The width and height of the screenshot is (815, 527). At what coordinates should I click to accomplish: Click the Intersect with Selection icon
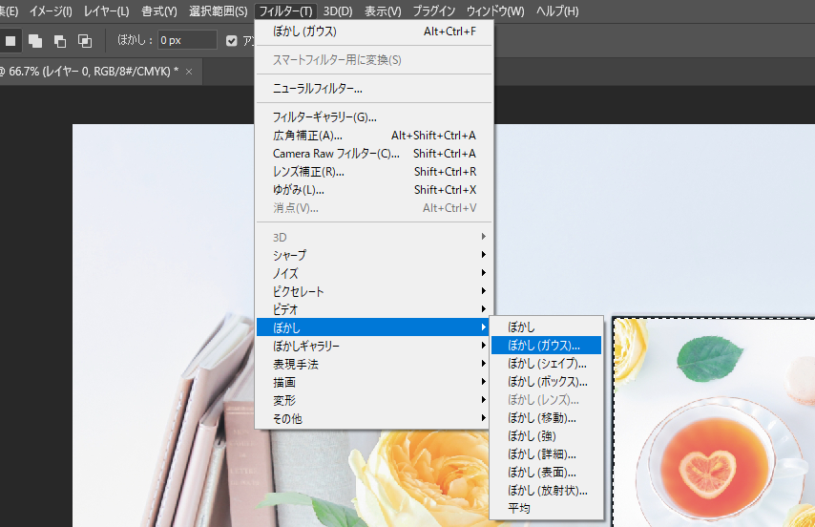click(85, 40)
